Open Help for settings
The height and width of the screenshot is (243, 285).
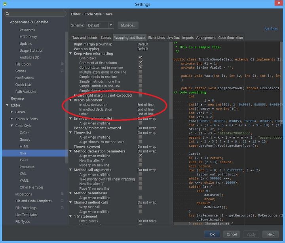click(271, 234)
